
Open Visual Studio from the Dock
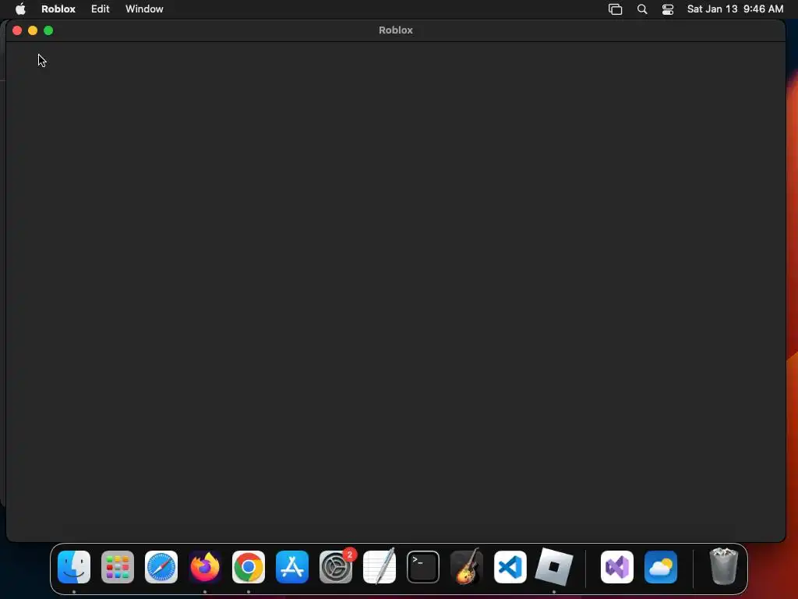[617, 567]
